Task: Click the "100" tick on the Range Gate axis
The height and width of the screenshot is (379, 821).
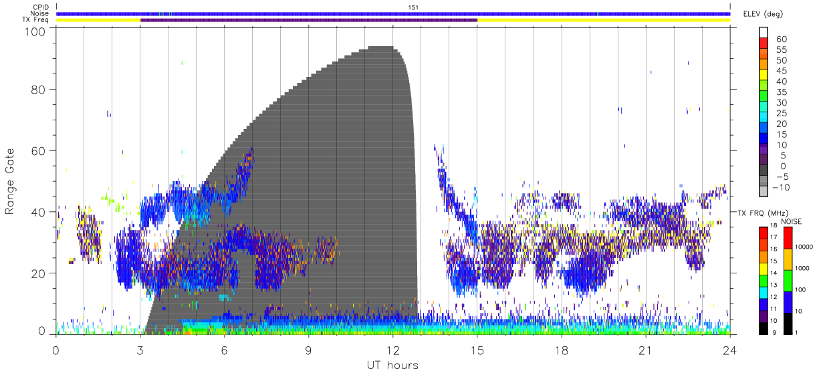Action: click(35, 31)
